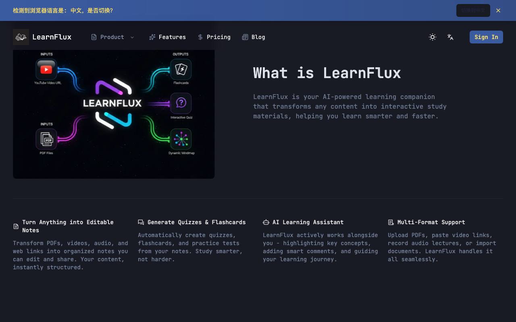Image resolution: width=516 pixels, height=322 pixels.
Task: Open the language translate icon
Action: [450, 37]
